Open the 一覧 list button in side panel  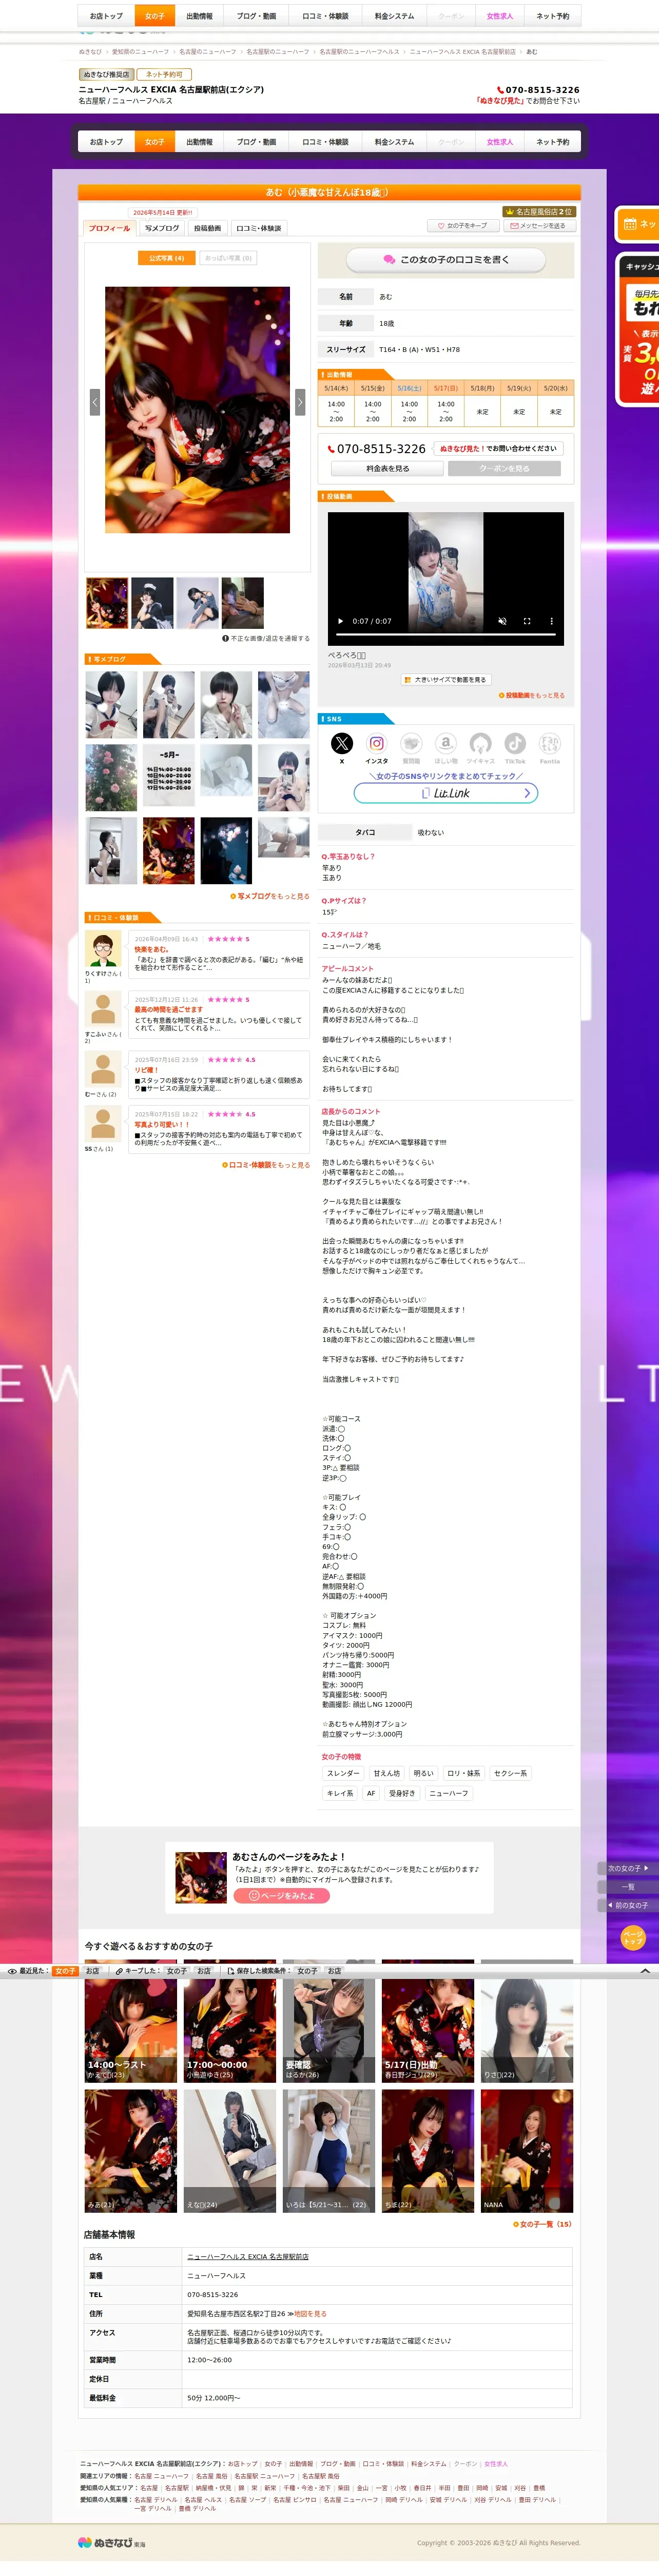pos(627,1887)
